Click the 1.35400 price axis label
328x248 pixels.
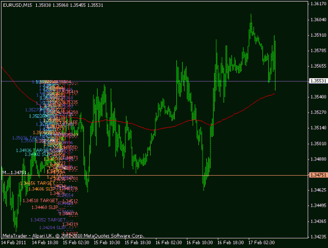319,97
